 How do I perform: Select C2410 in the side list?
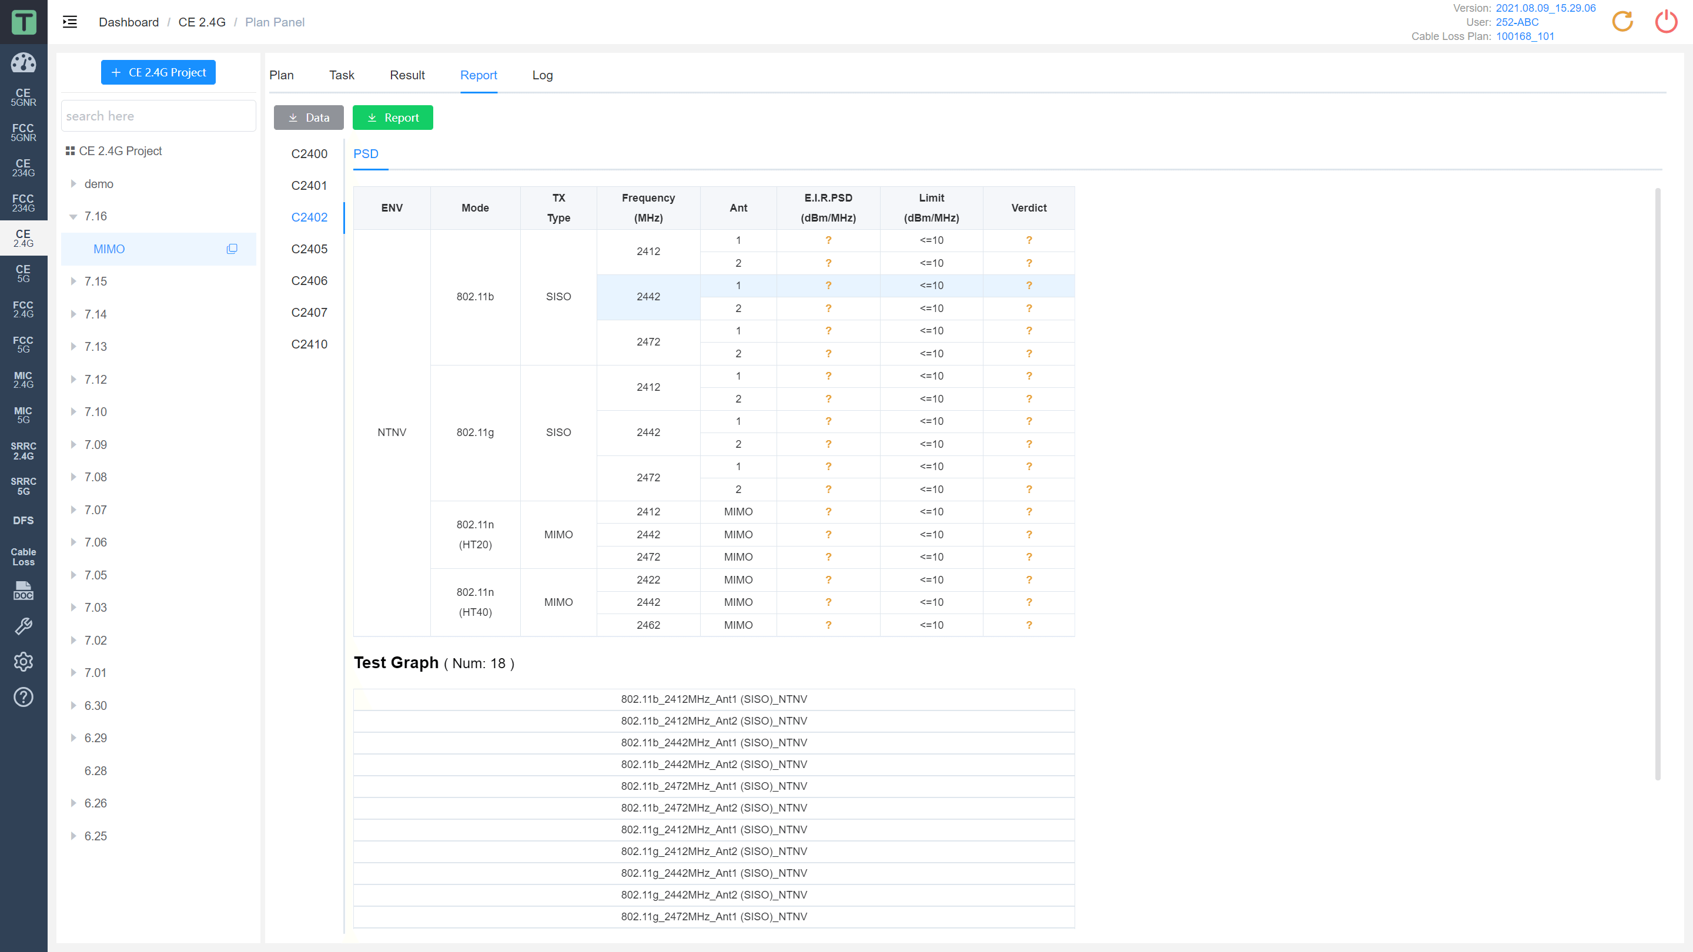tap(309, 344)
